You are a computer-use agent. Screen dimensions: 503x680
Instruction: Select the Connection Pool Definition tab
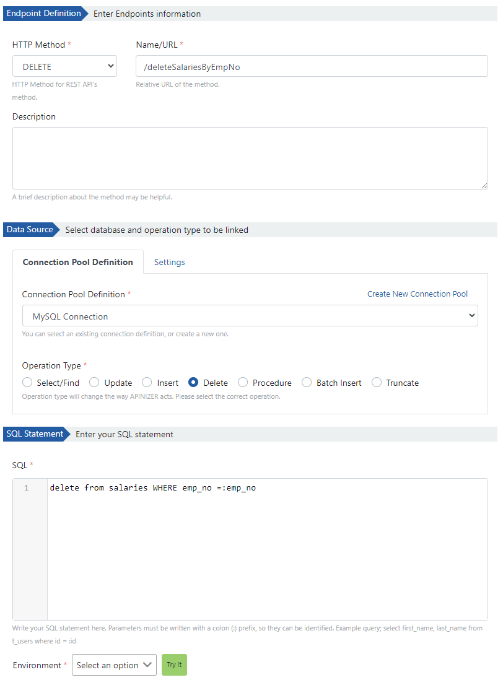point(78,262)
